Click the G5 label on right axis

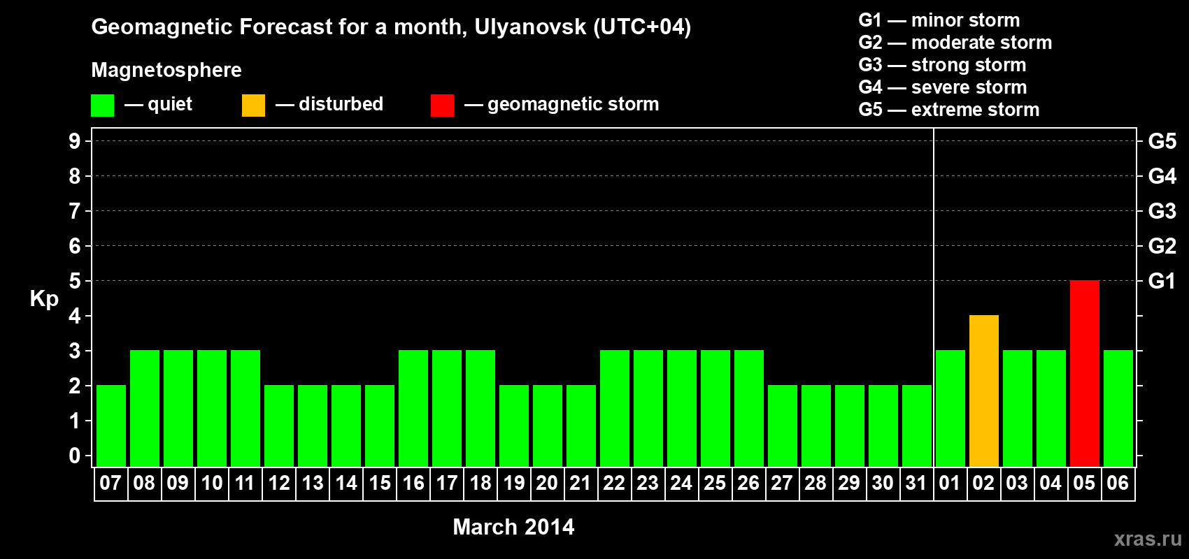1162,141
